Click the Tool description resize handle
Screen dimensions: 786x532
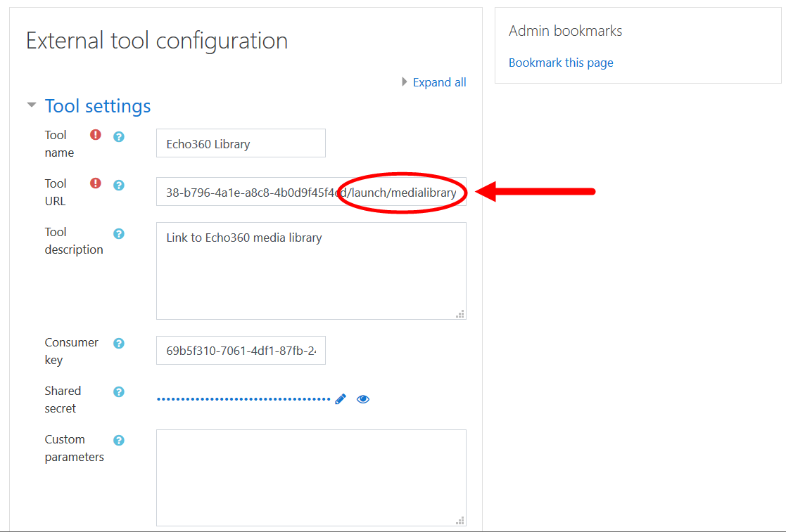tap(459, 314)
